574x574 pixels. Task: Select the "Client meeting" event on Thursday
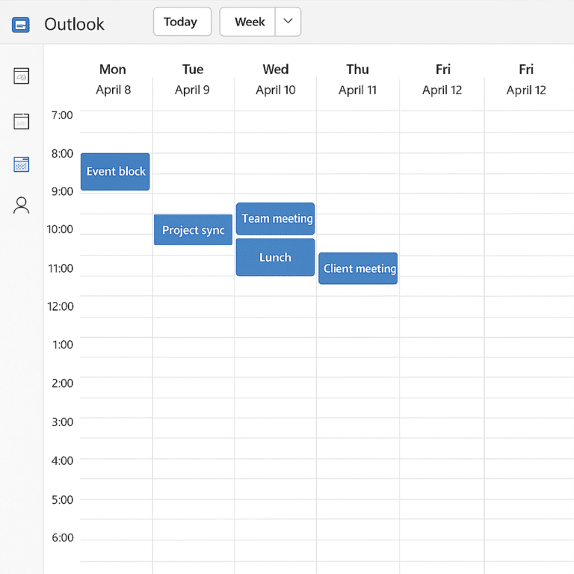click(x=359, y=268)
